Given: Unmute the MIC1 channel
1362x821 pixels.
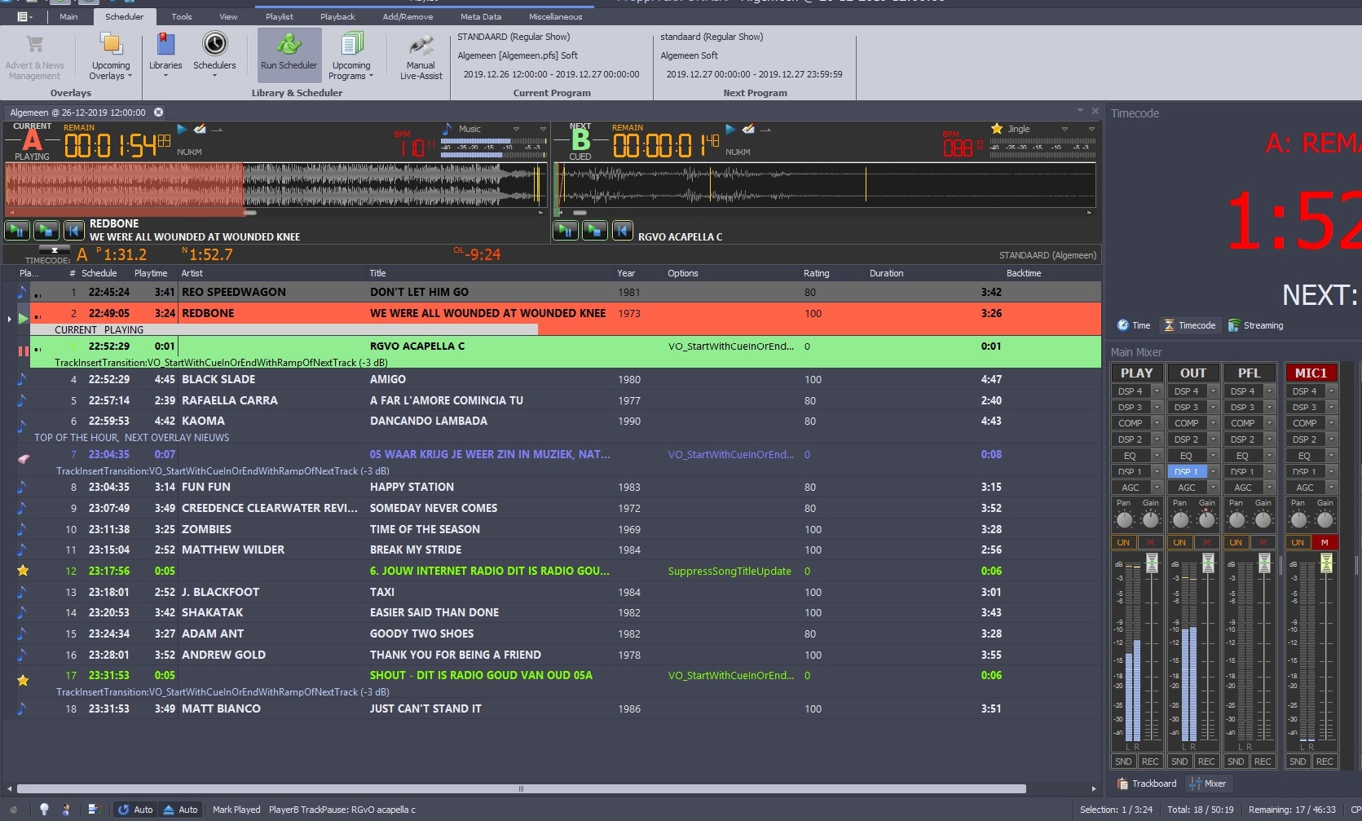Looking at the screenshot, I should click(1325, 542).
